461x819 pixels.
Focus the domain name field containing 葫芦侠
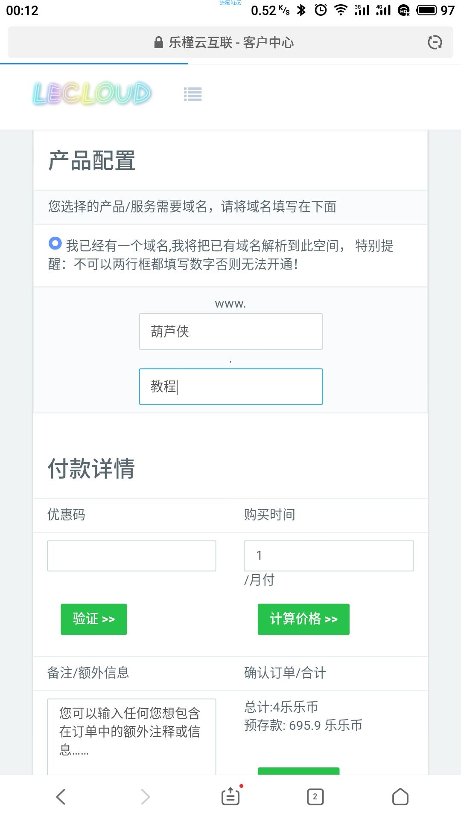(231, 331)
